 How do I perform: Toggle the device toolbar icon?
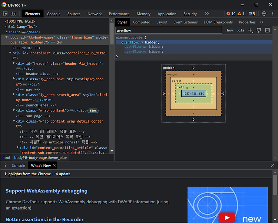(14, 14)
